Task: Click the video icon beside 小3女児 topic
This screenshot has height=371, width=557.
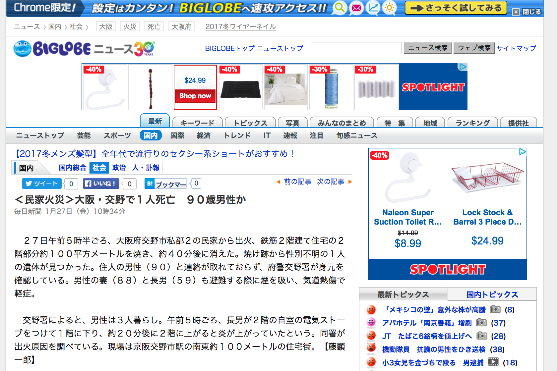Action: click(493, 362)
